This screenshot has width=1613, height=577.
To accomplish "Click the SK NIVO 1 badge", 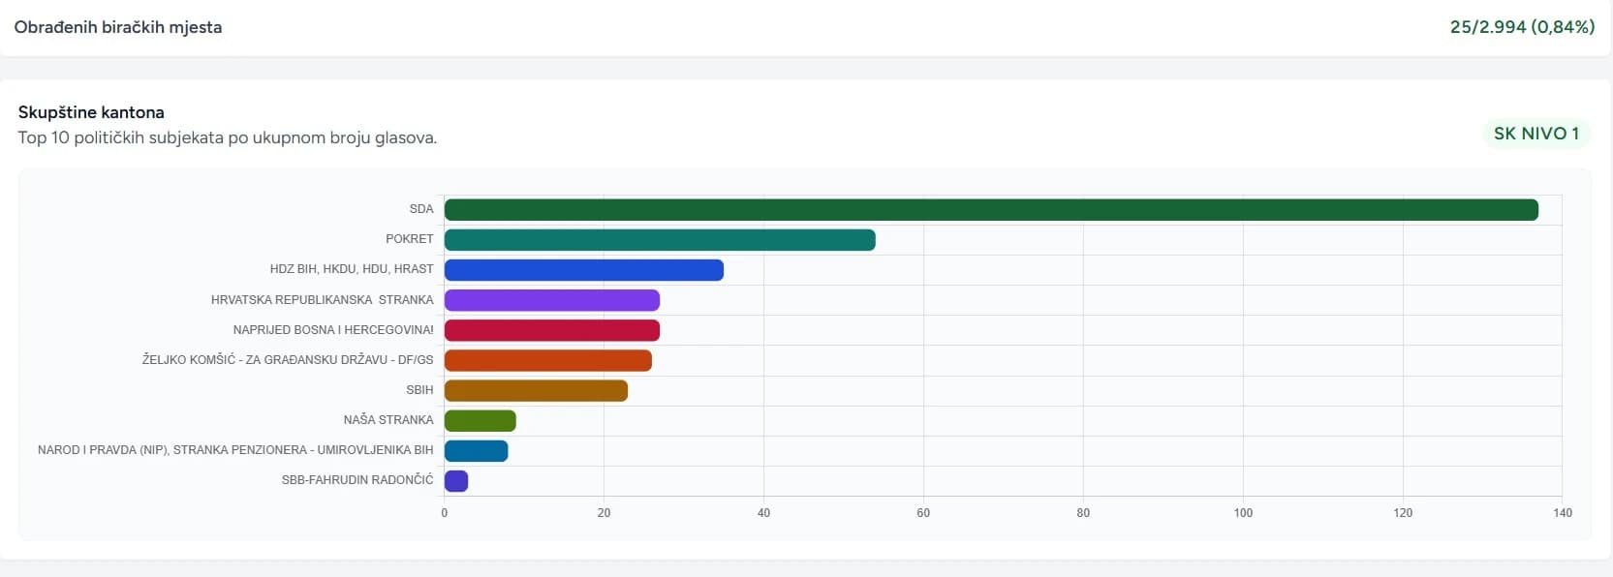I will click(1536, 134).
